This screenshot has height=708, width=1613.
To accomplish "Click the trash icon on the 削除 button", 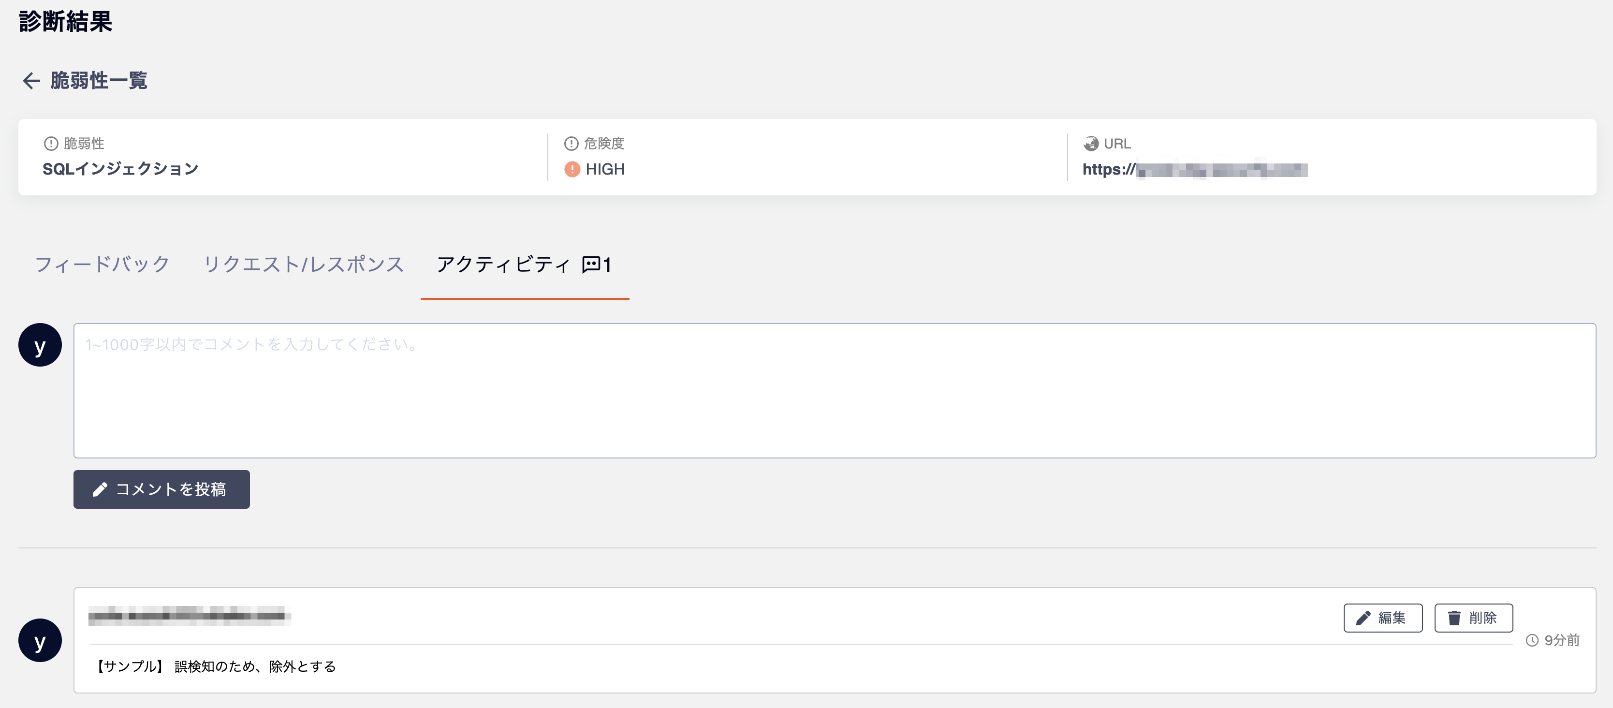I will tap(1454, 618).
